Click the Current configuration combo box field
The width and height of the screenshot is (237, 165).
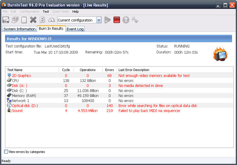pyautogui.click(x=79, y=20)
